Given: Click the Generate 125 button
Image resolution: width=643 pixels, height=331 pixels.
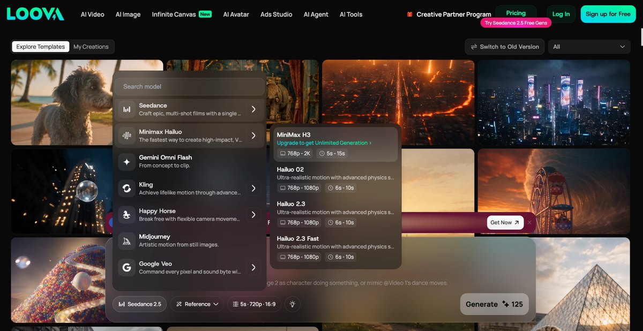Looking at the screenshot, I should pyautogui.click(x=494, y=304).
